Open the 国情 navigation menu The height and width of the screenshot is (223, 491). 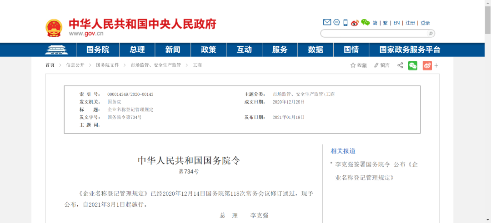point(351,50)
